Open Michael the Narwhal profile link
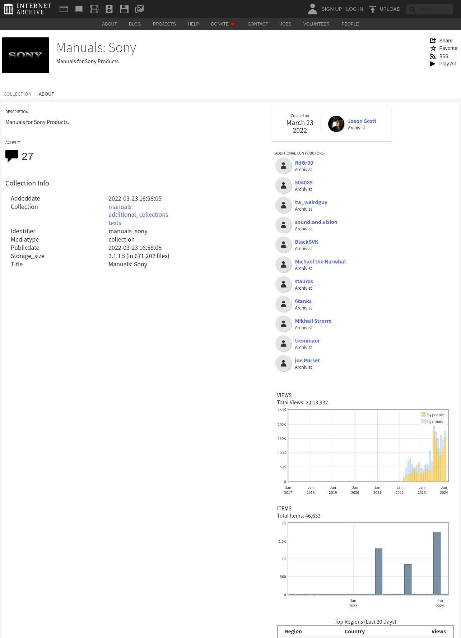The width and height of the screenshot is (461, 638). click(x=320, y=262)
